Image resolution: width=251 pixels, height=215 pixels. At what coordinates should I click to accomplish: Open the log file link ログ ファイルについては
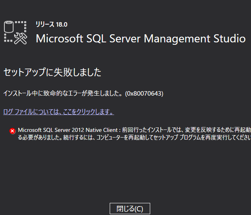59,112
